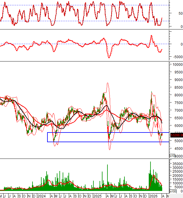Image resolution: width=183 pixels, height=198 pixels.
Task: Click the deepest trough of the middle indicator
Action: 109,57
